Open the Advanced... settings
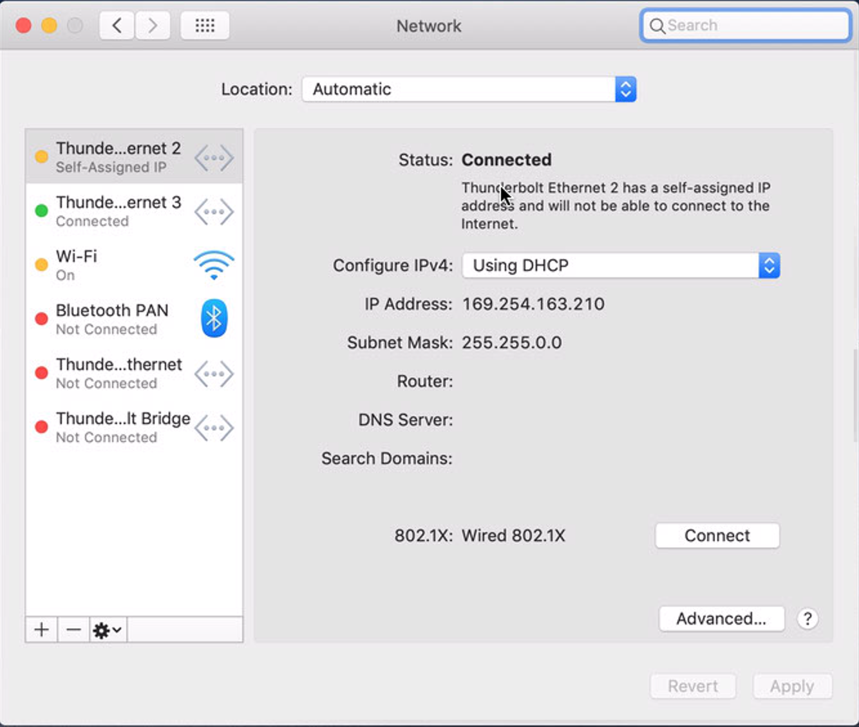This screenshot has width=859, height=727. tap(721, 618)
